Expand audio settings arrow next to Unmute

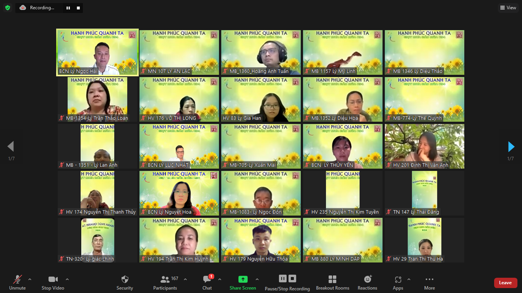coord(30,279)
